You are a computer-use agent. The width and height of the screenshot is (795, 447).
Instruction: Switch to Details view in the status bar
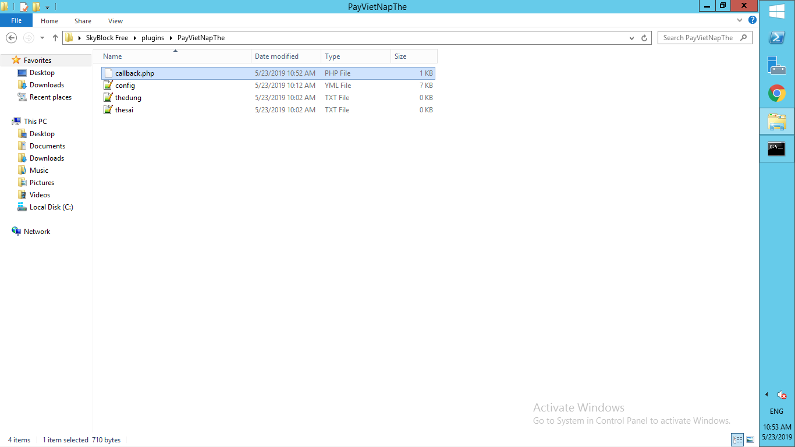pyautogui.click(x=738, y=440)
